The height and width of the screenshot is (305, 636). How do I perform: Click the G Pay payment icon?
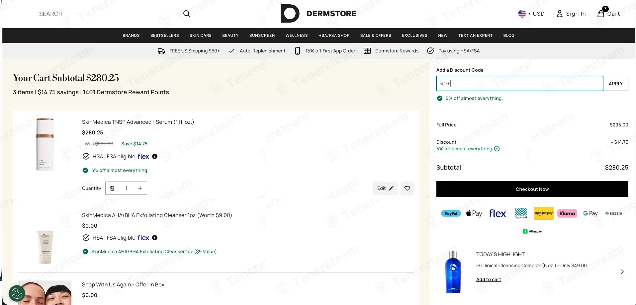(591, 213)
